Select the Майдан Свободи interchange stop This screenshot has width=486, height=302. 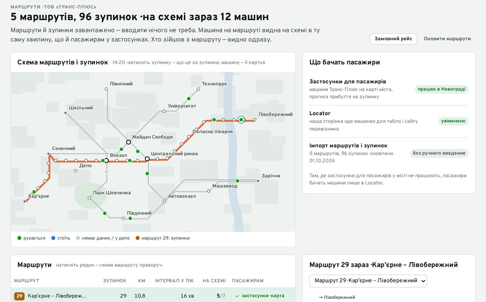click(129, 142)
